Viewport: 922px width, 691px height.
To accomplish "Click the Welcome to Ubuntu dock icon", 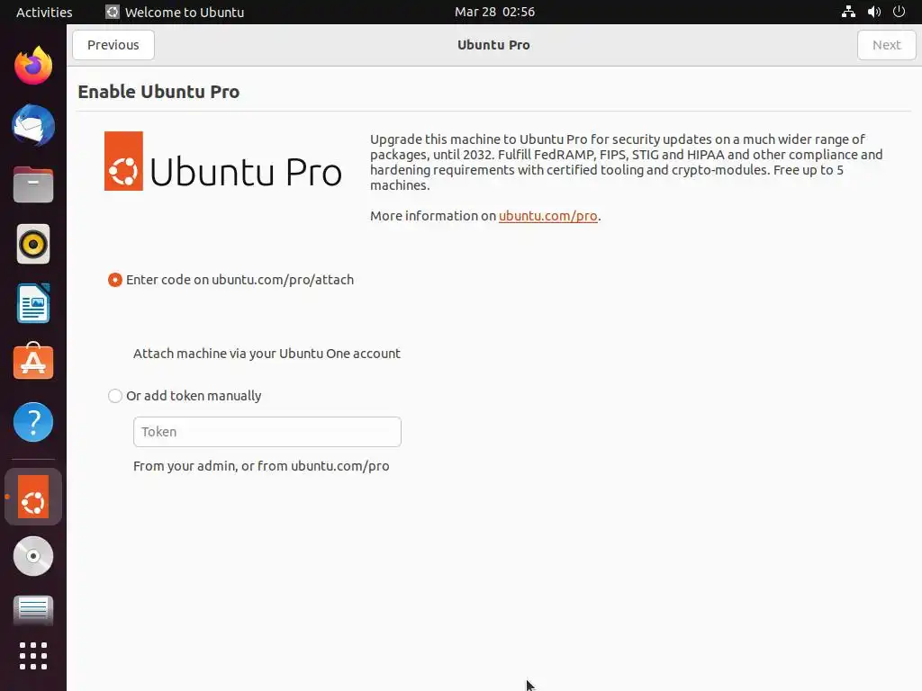I will (x=33, y=497).
